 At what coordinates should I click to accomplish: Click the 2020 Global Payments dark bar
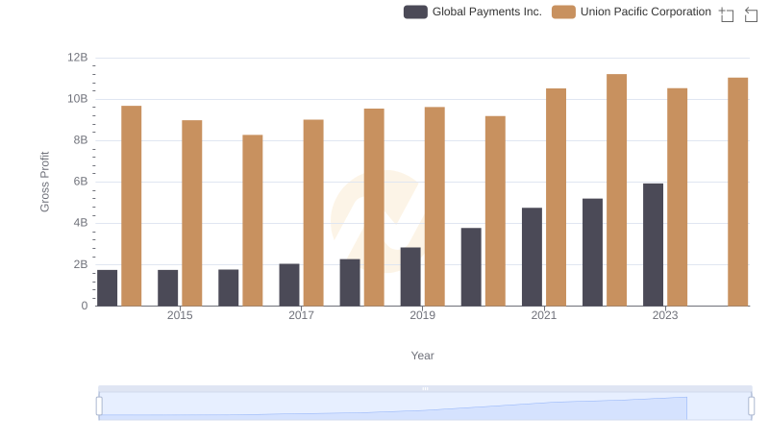[471, 267]
